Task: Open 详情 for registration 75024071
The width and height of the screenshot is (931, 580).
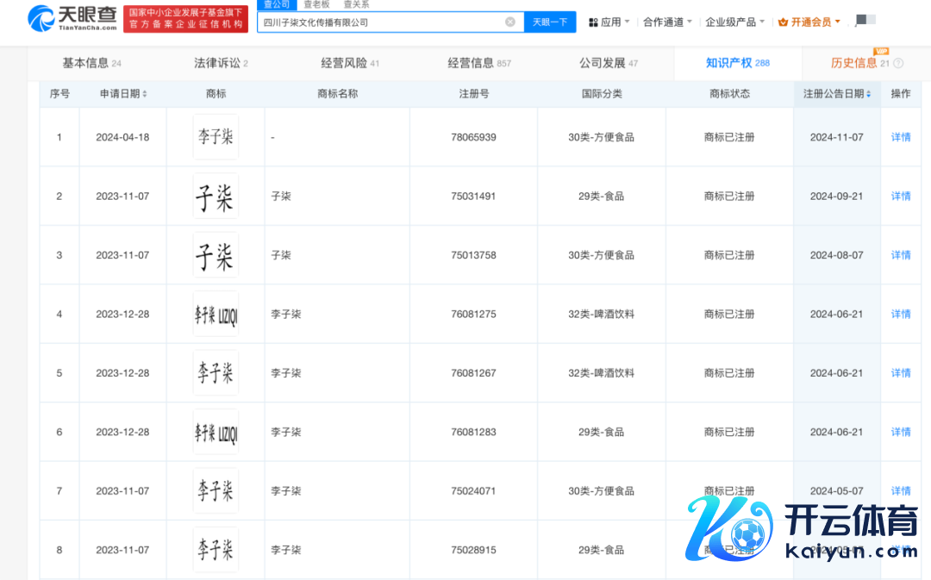Action: click(x=901, y=491)
